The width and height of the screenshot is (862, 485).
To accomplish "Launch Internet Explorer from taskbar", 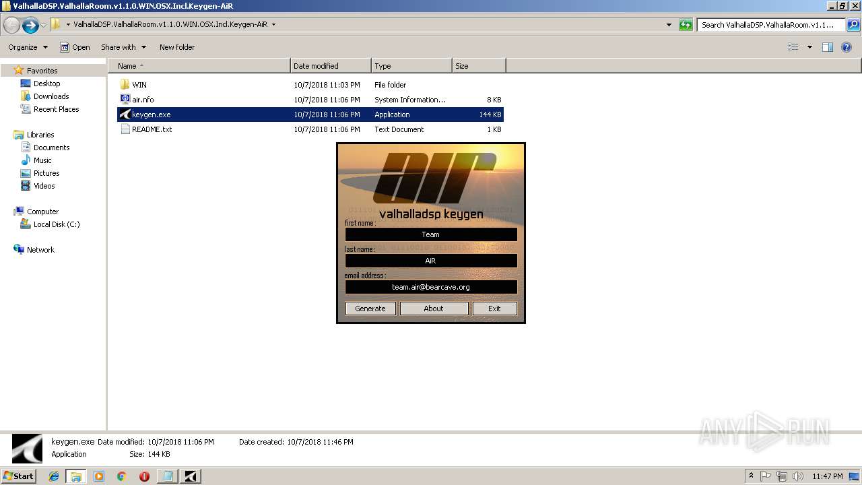I will click(54, 476).
